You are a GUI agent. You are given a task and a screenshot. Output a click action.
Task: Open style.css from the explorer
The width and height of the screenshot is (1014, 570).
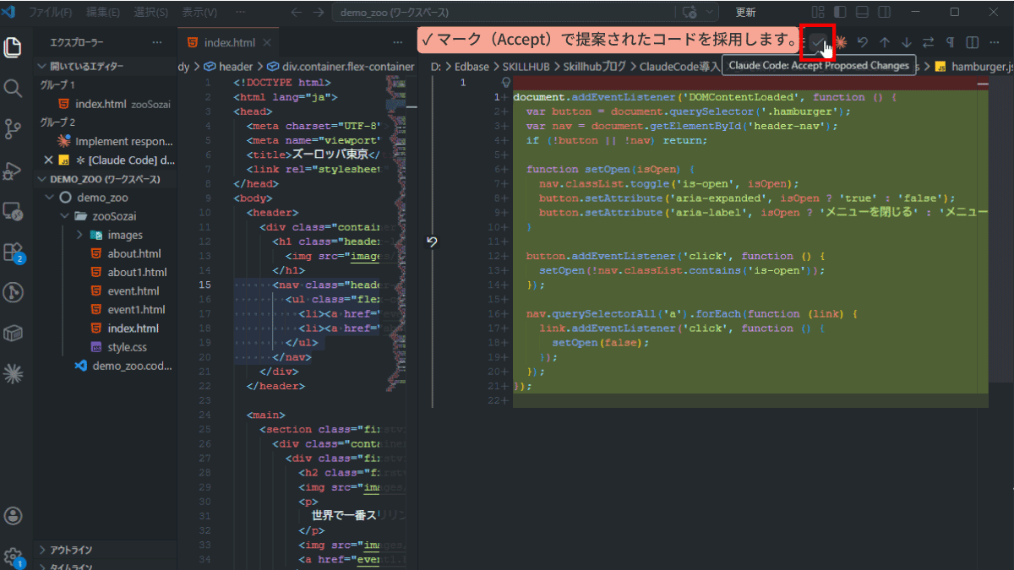click(x=127, y=347)
